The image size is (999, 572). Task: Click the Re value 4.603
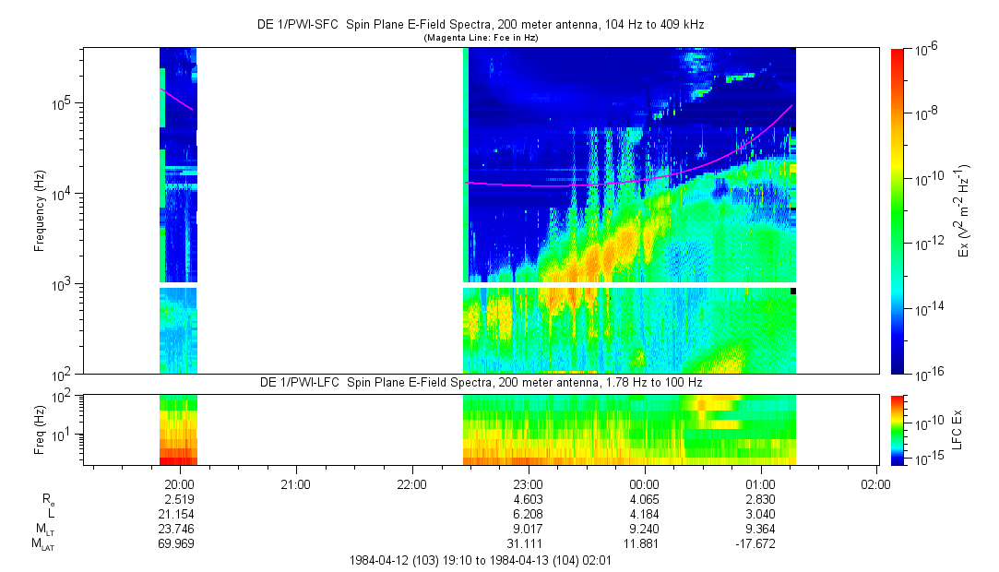pos(527,498)
